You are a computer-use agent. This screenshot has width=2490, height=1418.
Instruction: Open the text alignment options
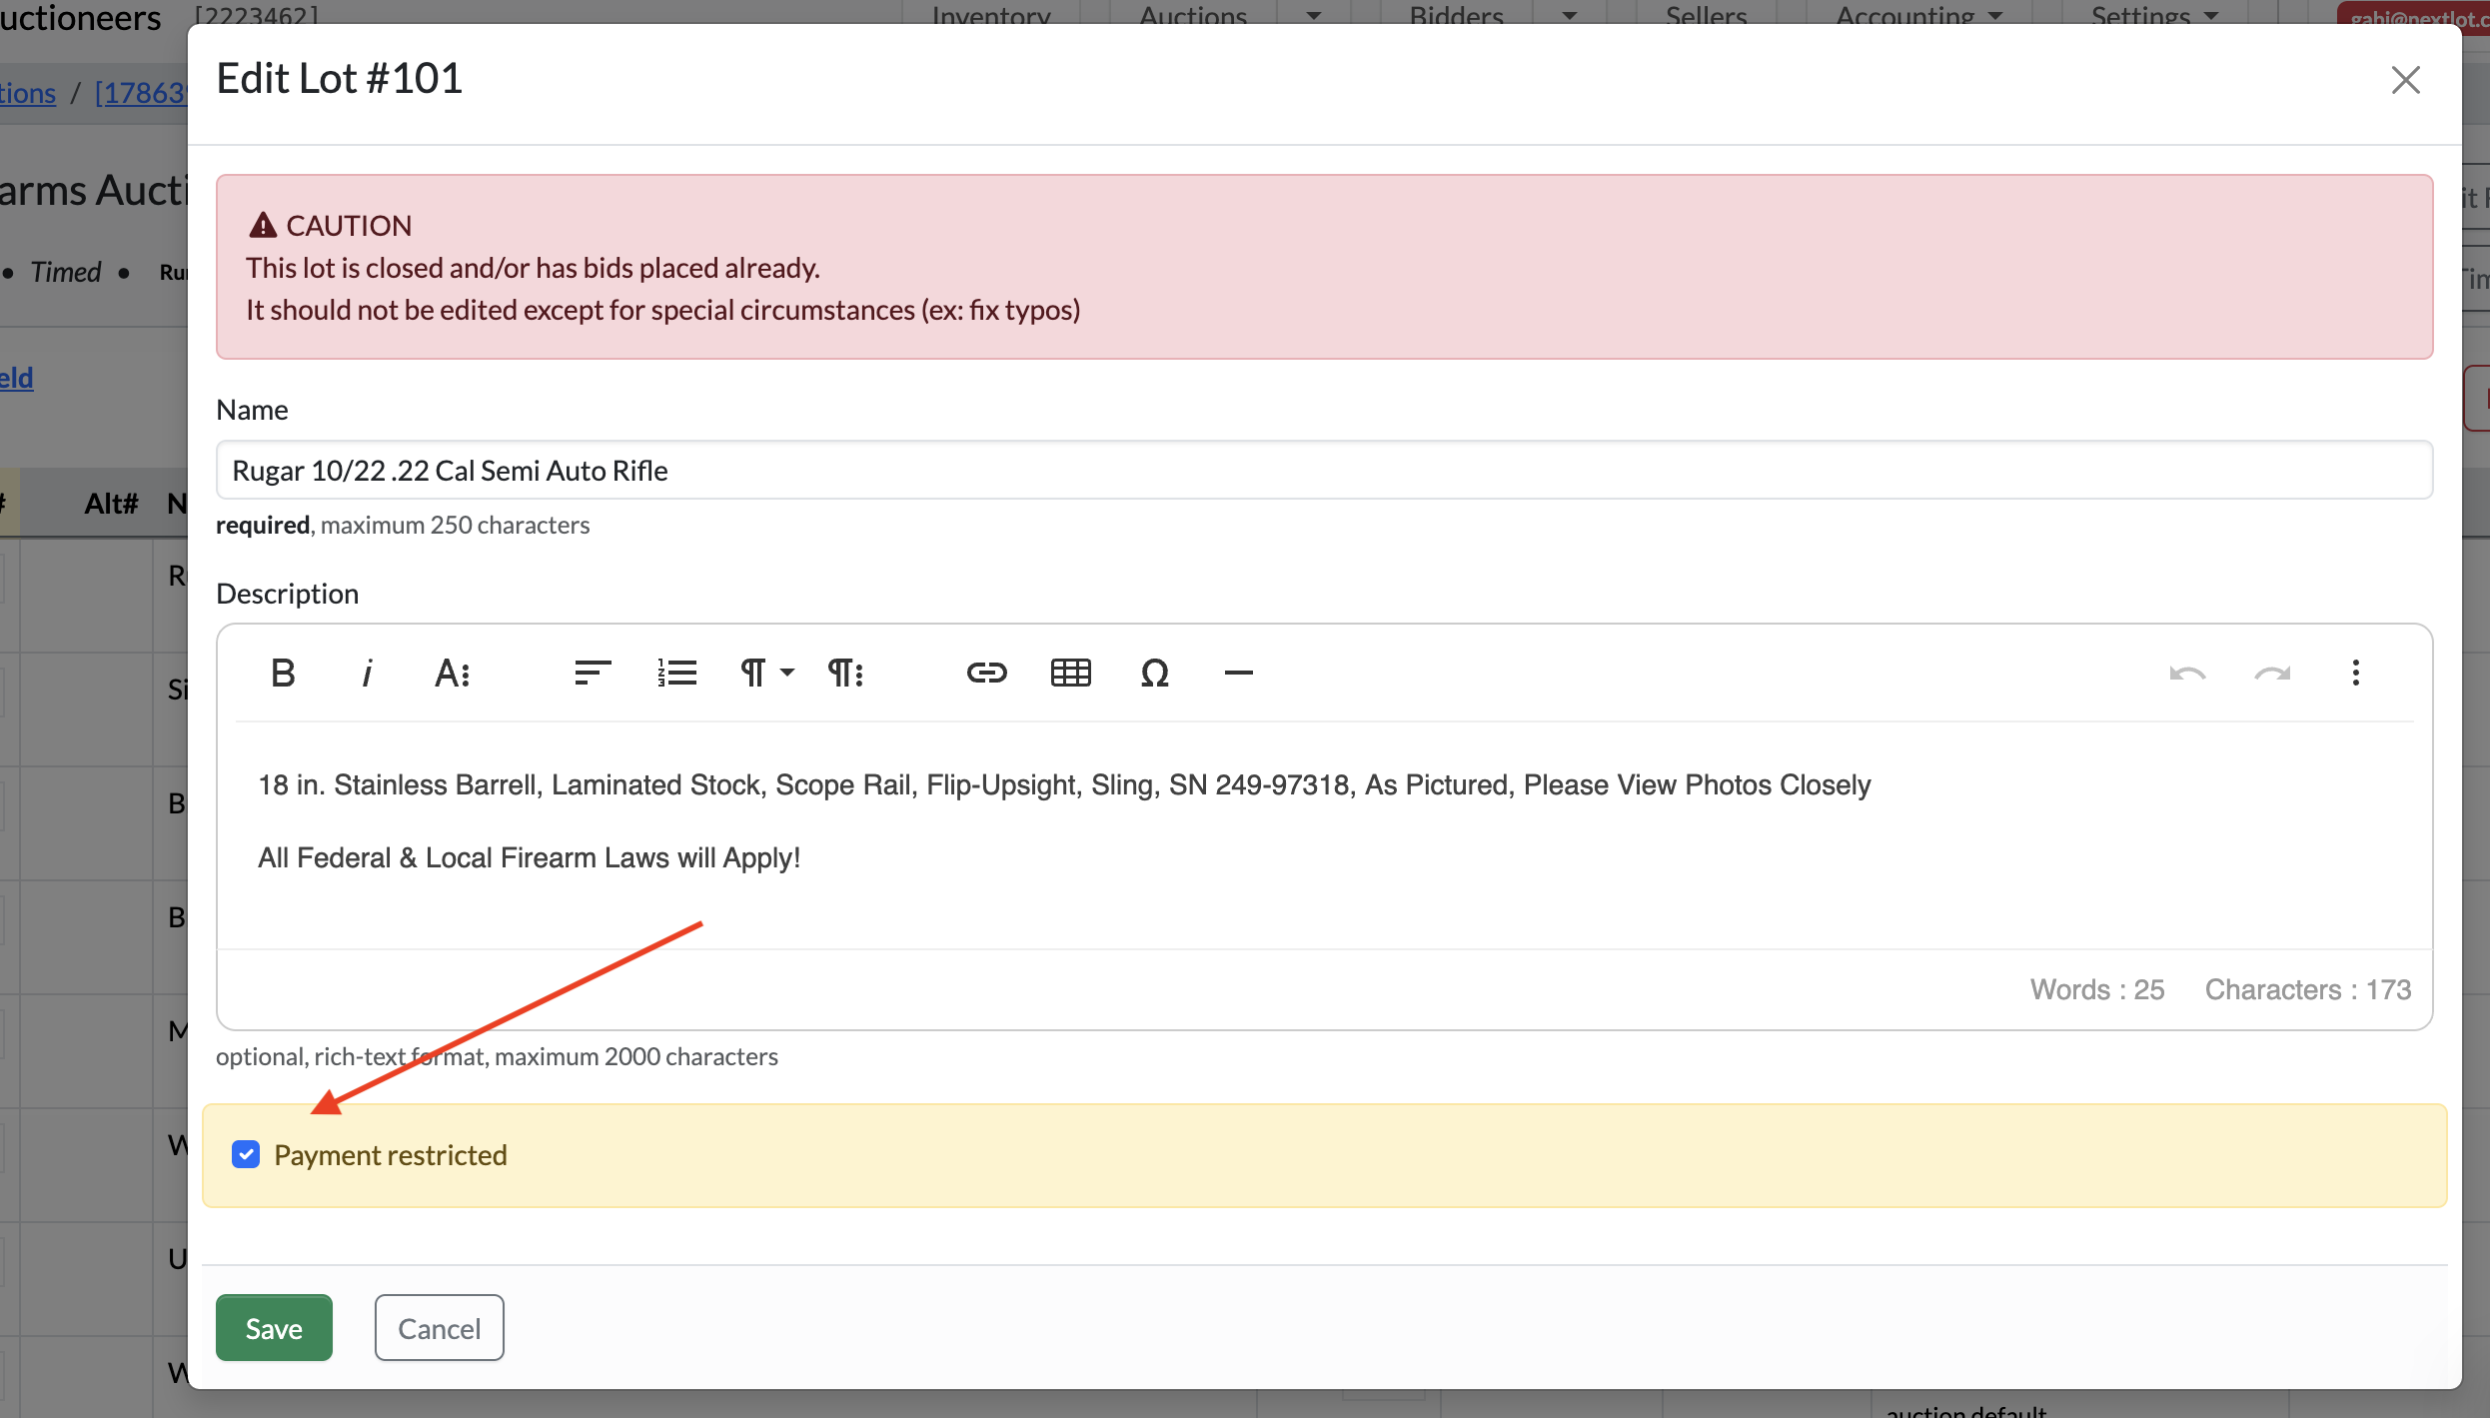593,673
